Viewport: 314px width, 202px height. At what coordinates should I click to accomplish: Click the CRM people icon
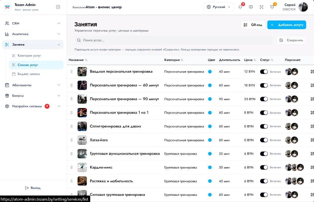tap(7, 23)
